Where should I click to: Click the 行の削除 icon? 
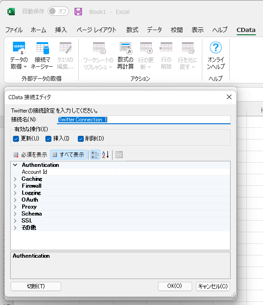click(x=166, y=48)
